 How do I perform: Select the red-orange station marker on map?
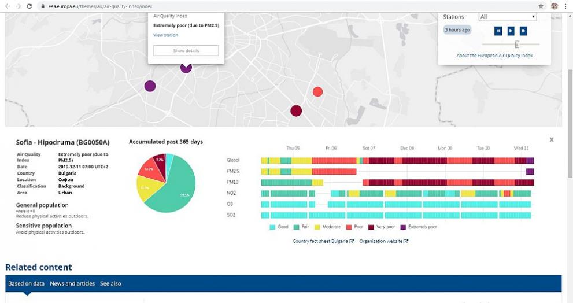click(x=317, y=92)
